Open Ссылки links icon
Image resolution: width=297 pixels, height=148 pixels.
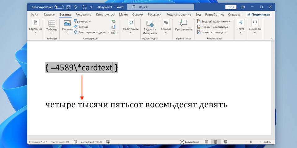point(166,23)
